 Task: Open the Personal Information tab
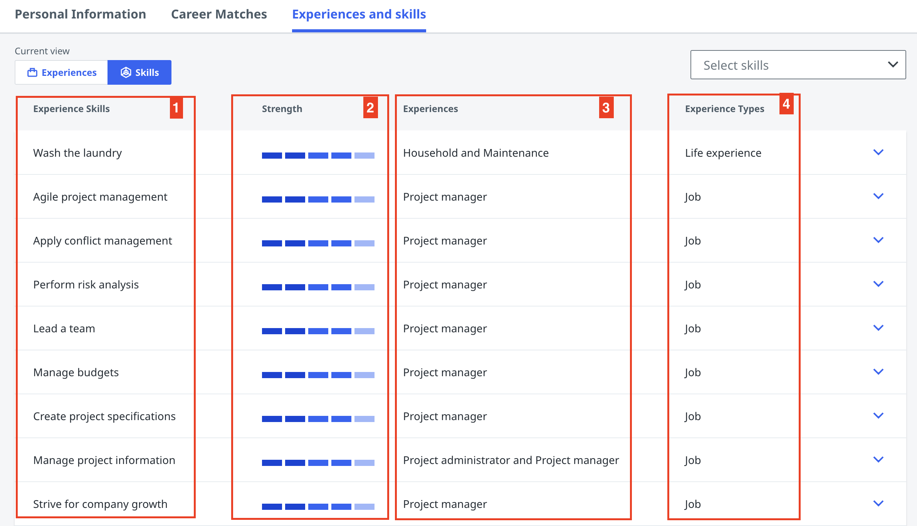click(x=81, y=14)
